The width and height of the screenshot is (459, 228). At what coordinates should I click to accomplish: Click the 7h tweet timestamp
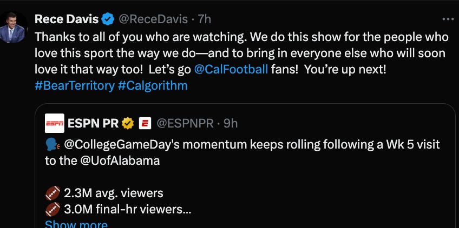pyautogui.click(x=205, y=19)
